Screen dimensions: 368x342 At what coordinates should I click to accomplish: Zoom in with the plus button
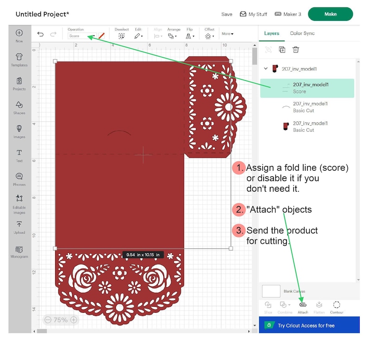(x=74, y=320)
